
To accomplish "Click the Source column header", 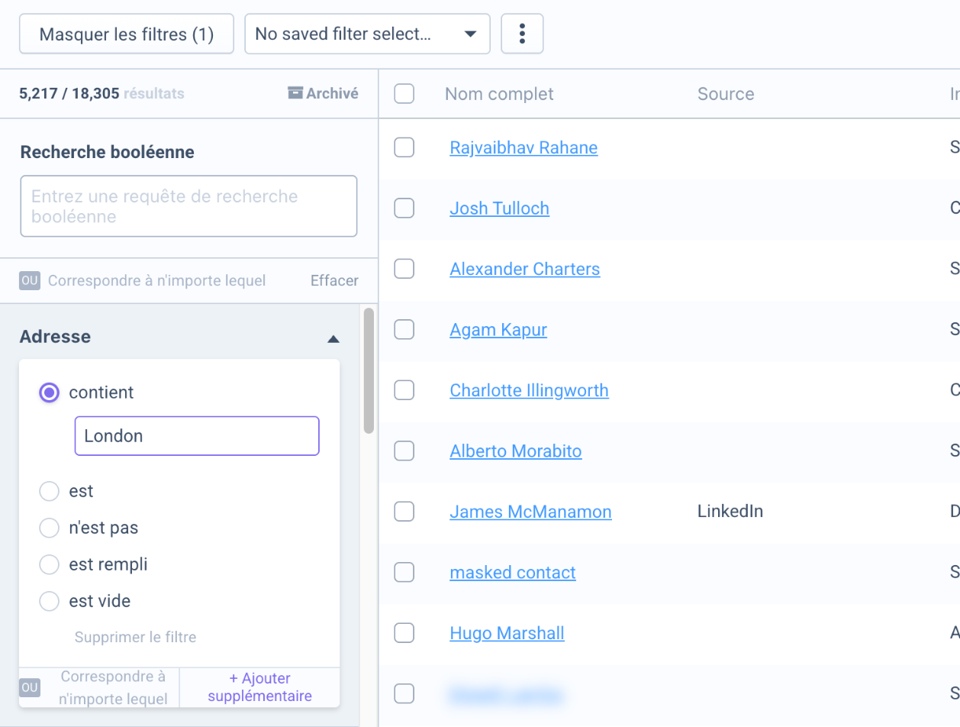I will point(726,94).
